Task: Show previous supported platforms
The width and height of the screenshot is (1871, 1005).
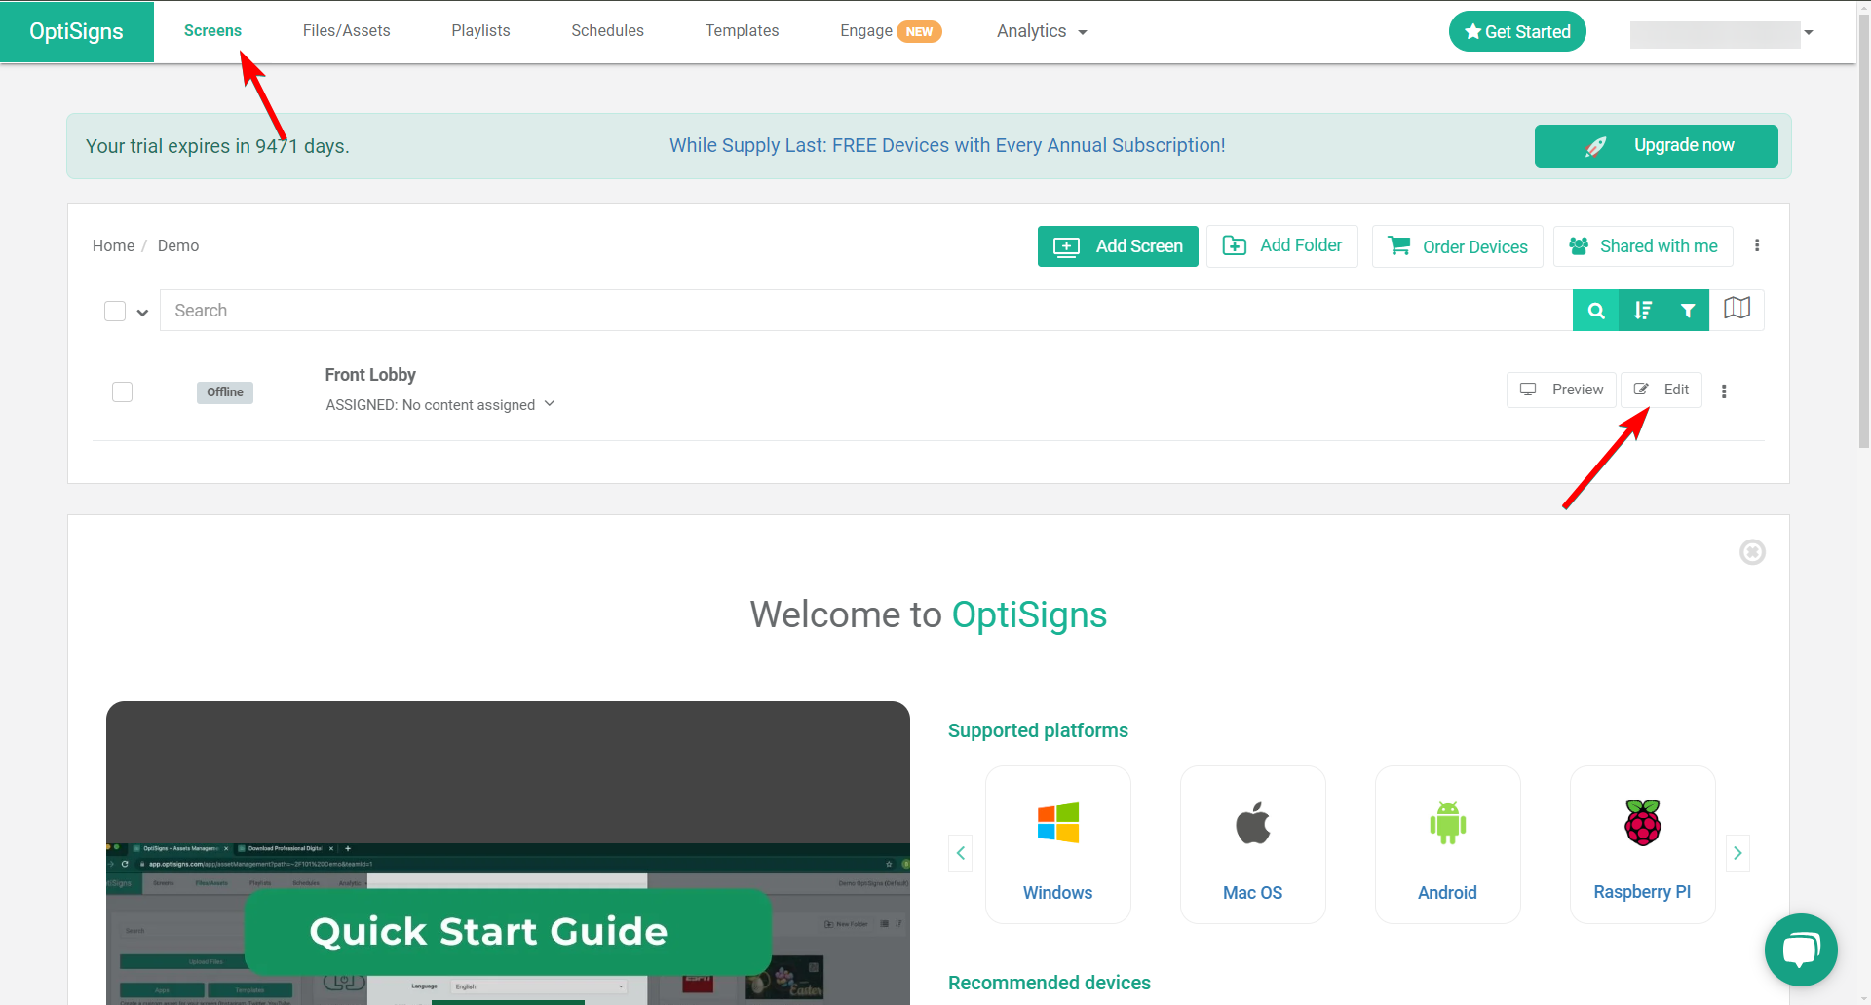Action: [960, 853]
